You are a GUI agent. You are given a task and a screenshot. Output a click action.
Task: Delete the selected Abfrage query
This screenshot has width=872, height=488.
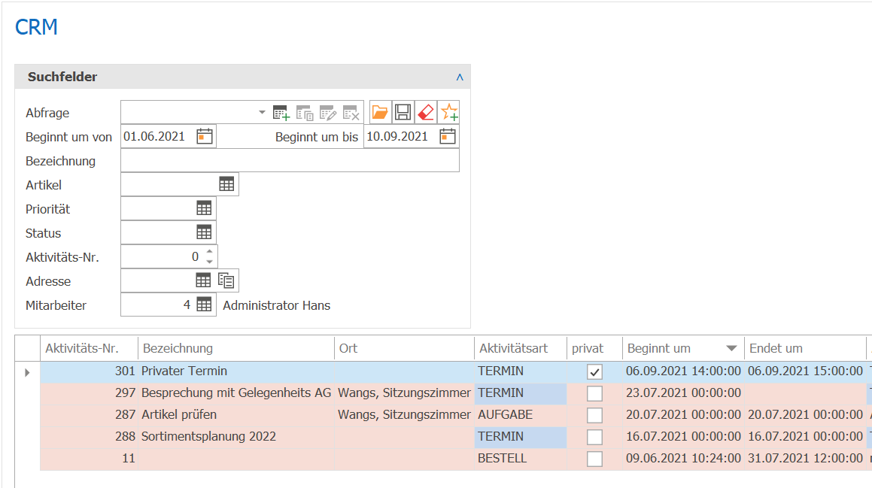351,113
